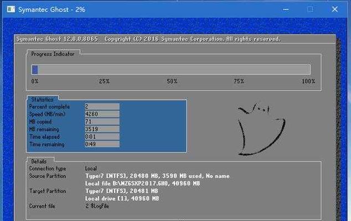The height and width of the screenshot is (221, 351).
Task: Click the 'MB copied' label
Action: [40, 122]
